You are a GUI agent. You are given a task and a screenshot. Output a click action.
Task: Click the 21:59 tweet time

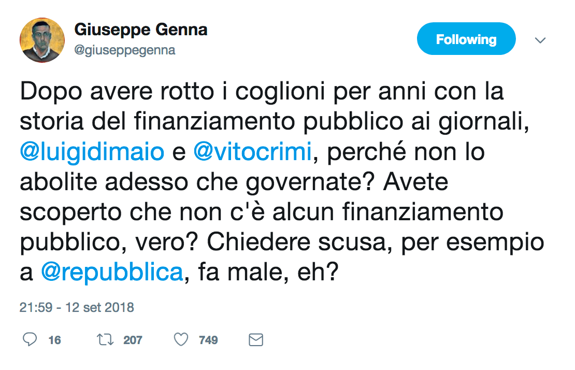(x=35, y=307)
